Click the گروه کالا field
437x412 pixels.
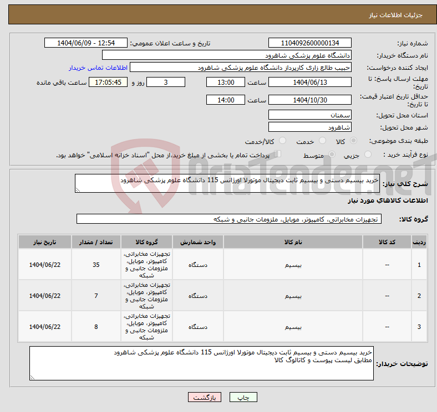[228, 219]
